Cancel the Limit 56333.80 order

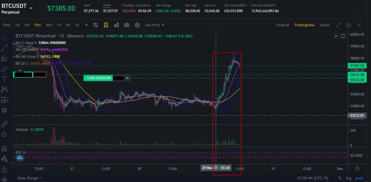point(127,78)
